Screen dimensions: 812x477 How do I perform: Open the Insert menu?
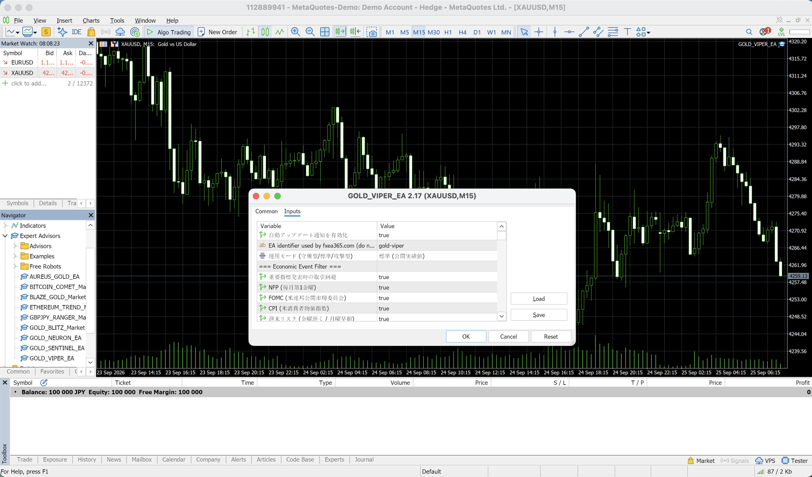coord(64,20)
